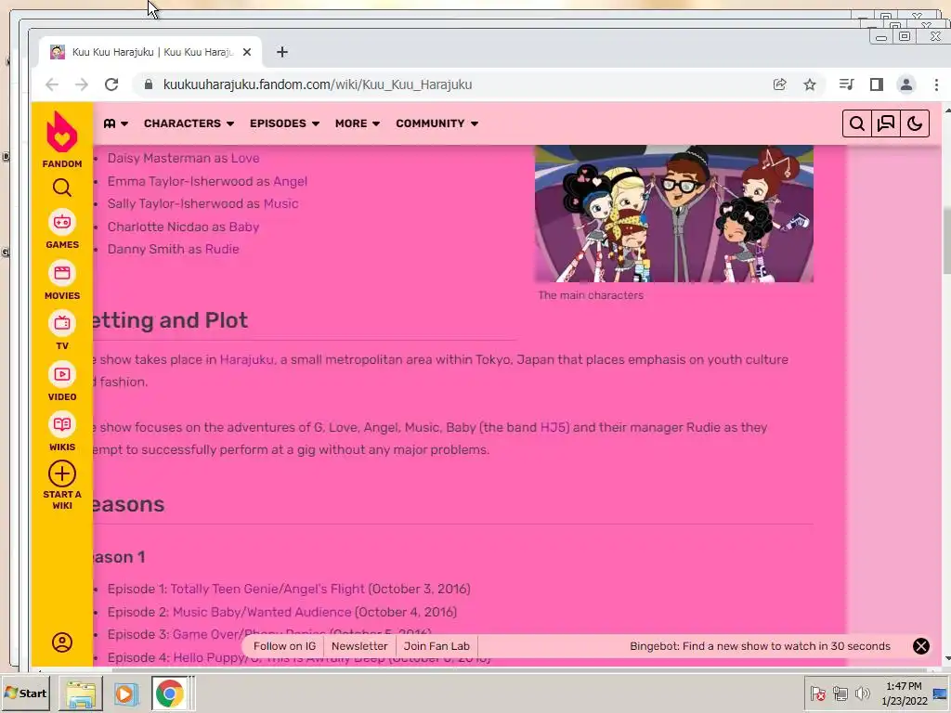Image resolution: width=951 pixels, height=713 pixels.
Task: Reload the page in Chrome
Action: click(111, 84)
